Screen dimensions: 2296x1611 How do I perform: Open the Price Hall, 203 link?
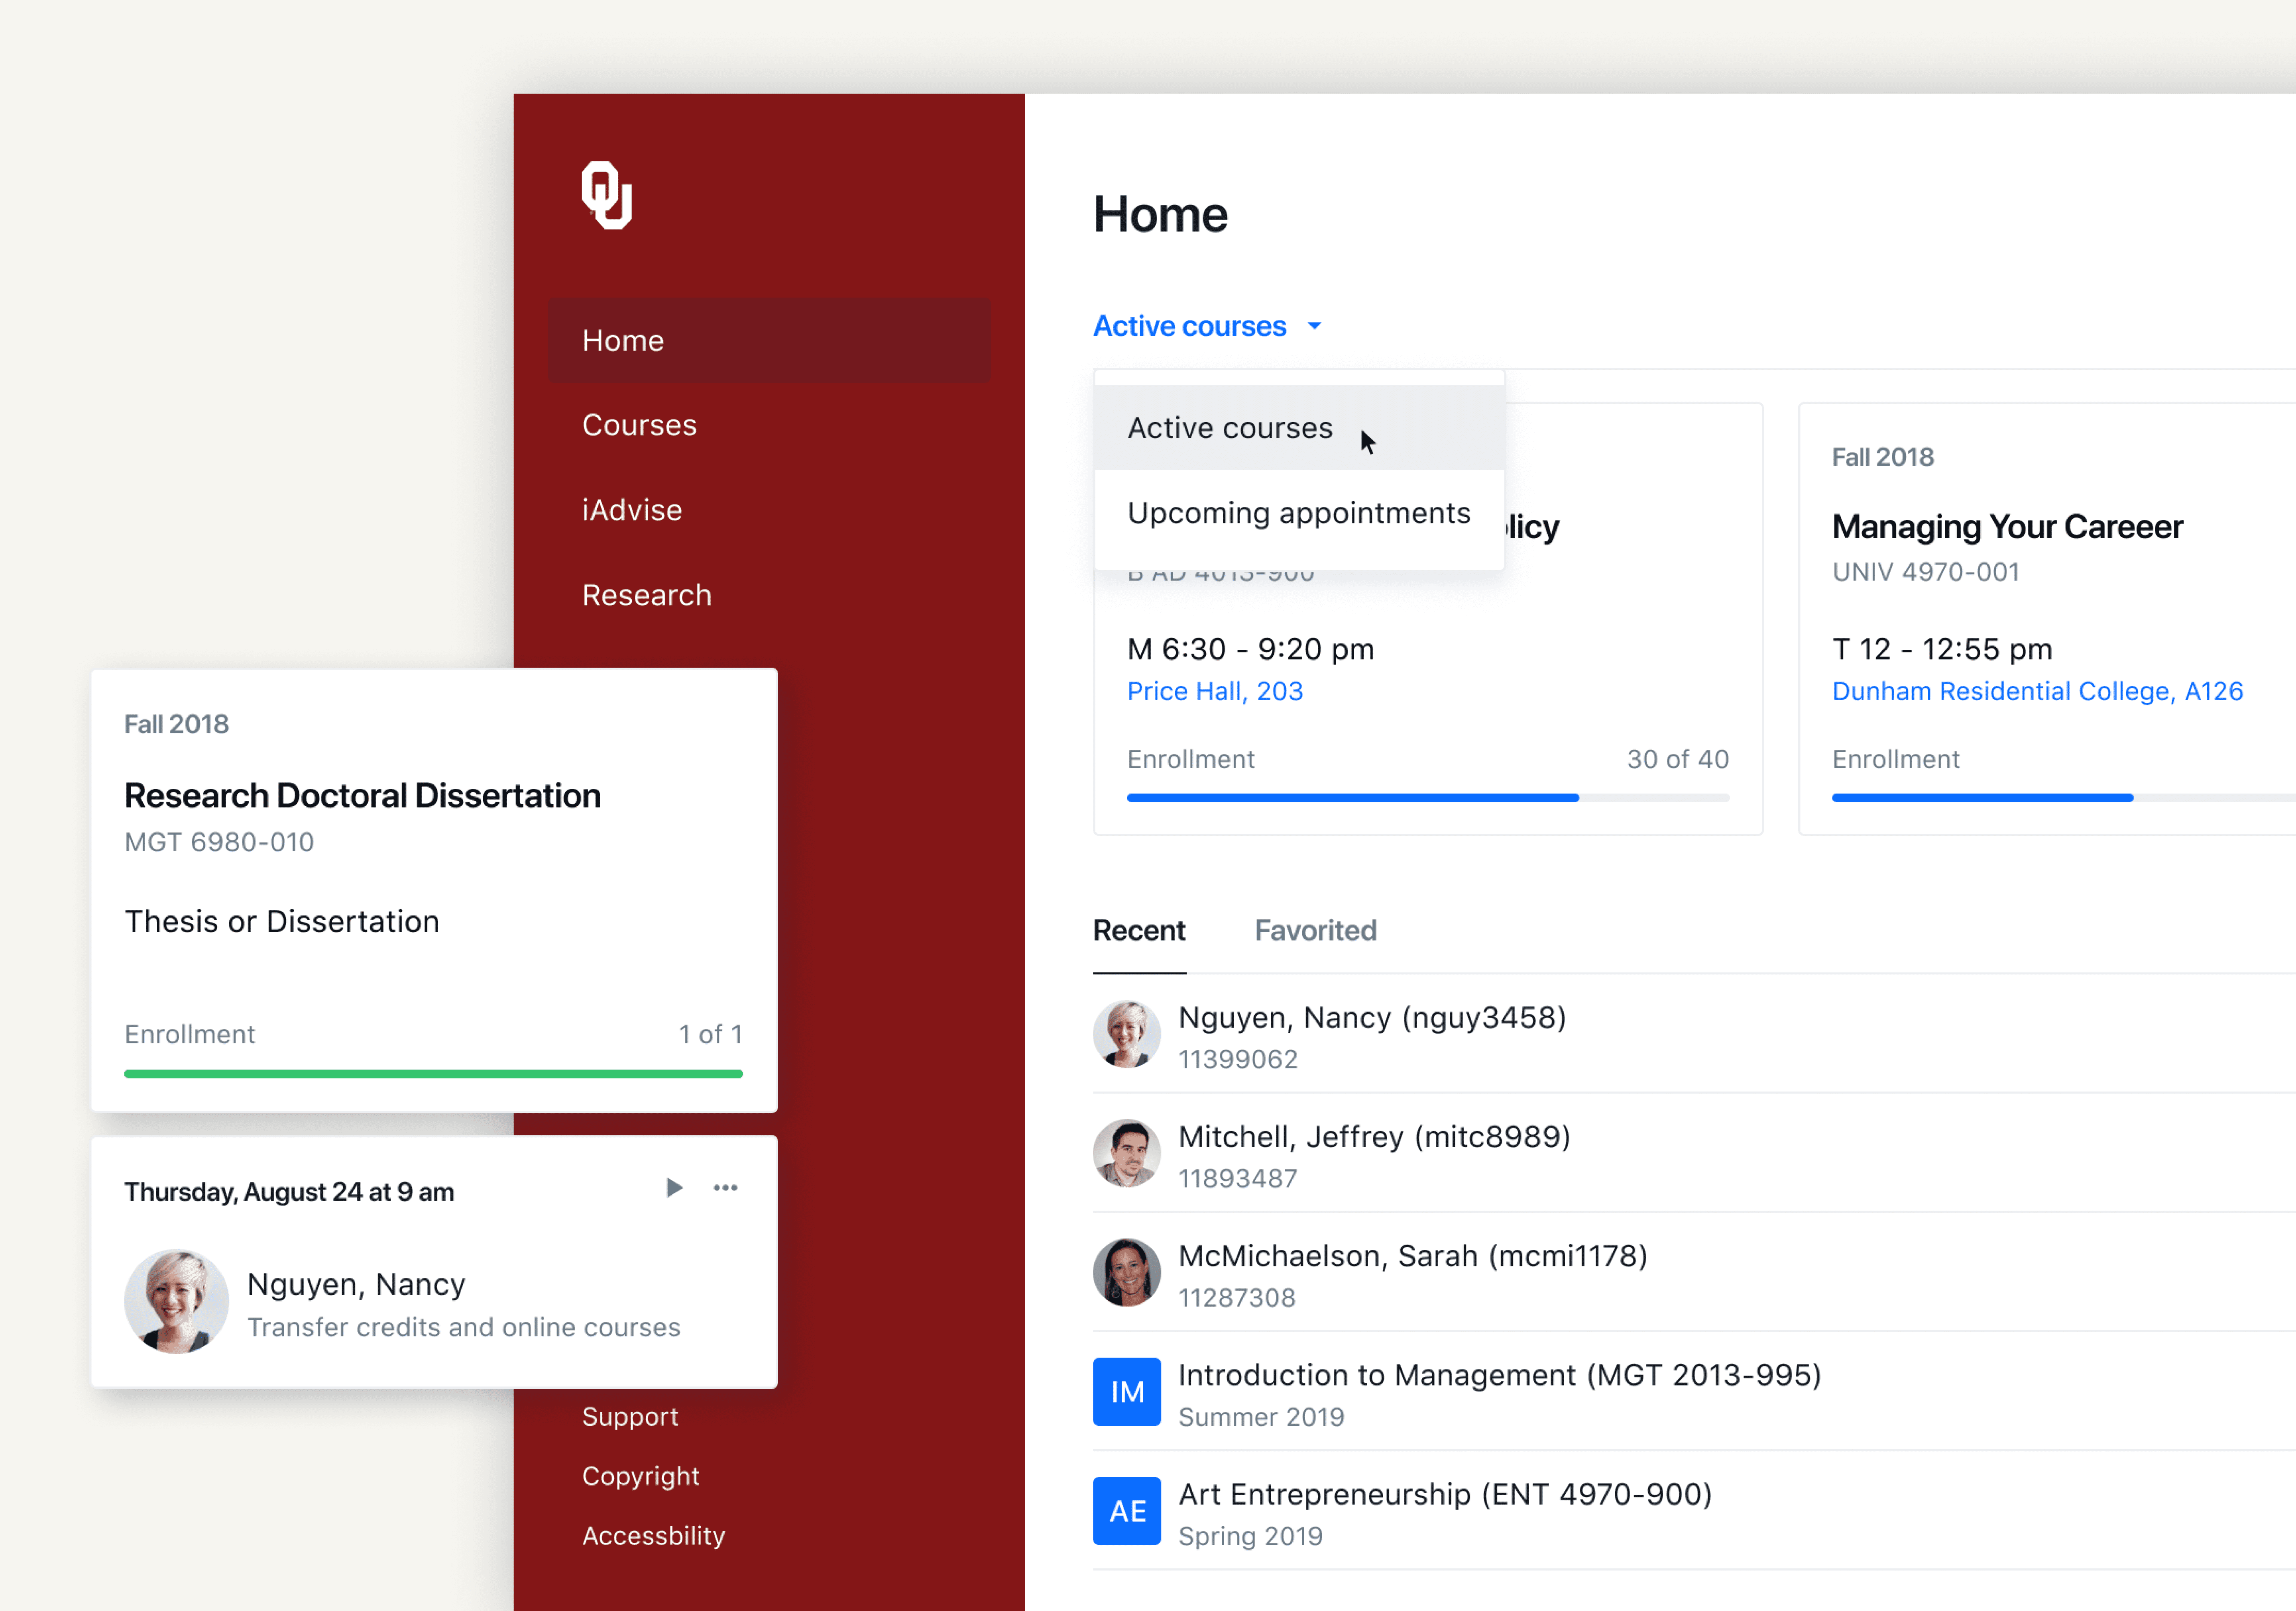1214,692
